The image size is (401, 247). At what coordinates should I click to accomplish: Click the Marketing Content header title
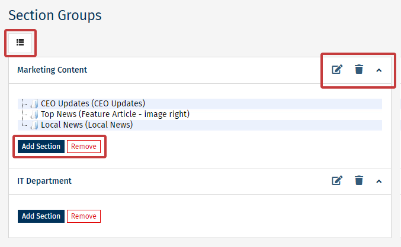click(x=52, y=70)
